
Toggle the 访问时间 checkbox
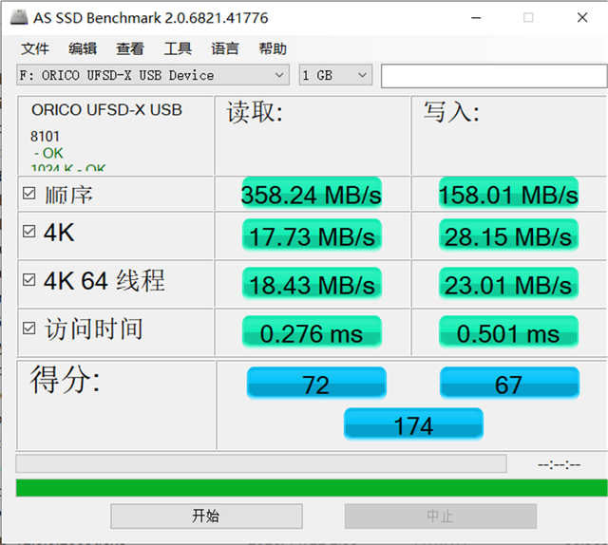(x=29, y=329)
